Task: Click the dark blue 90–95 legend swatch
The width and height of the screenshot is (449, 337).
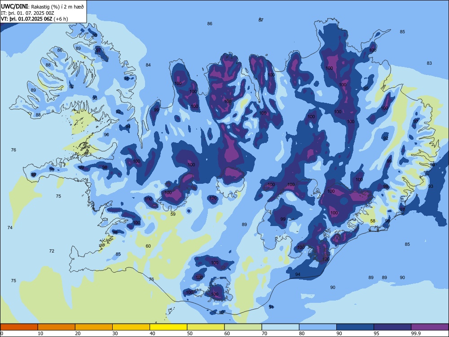Action: 355,327
